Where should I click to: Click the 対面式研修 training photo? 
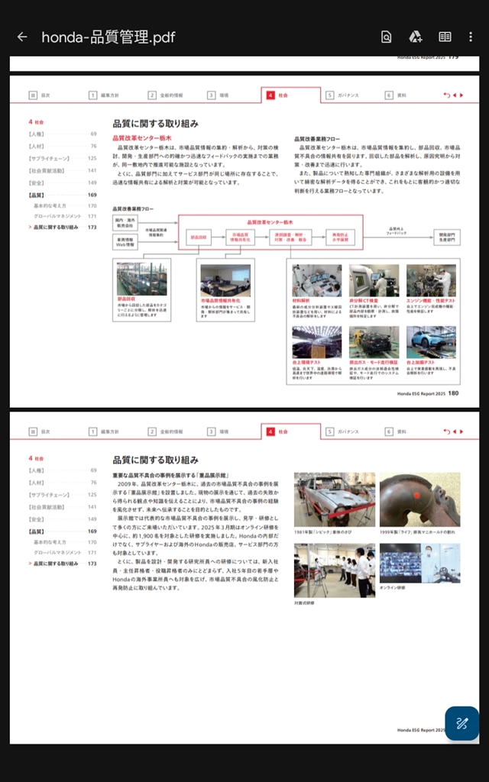click(x=335, y=570)
